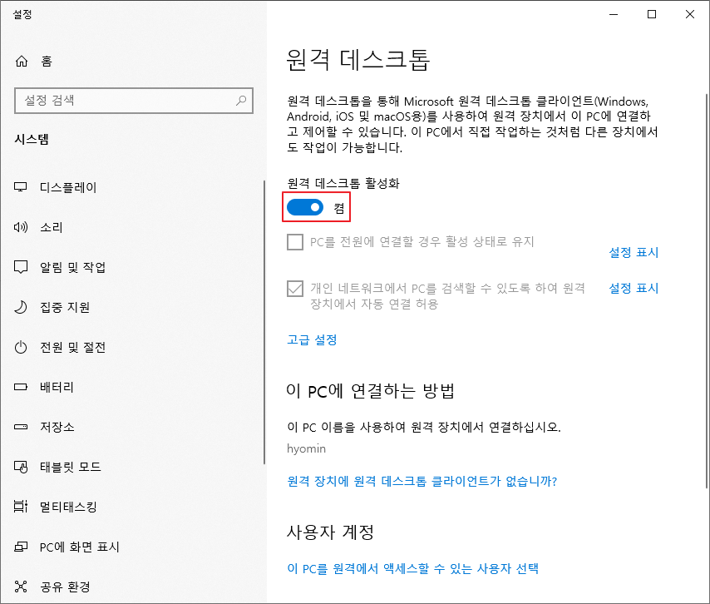This screenshot has width=710, height=604.
Task: Open 원격 데스크톱 클라이언트가 없습니까? link
Action: (422, 481)
